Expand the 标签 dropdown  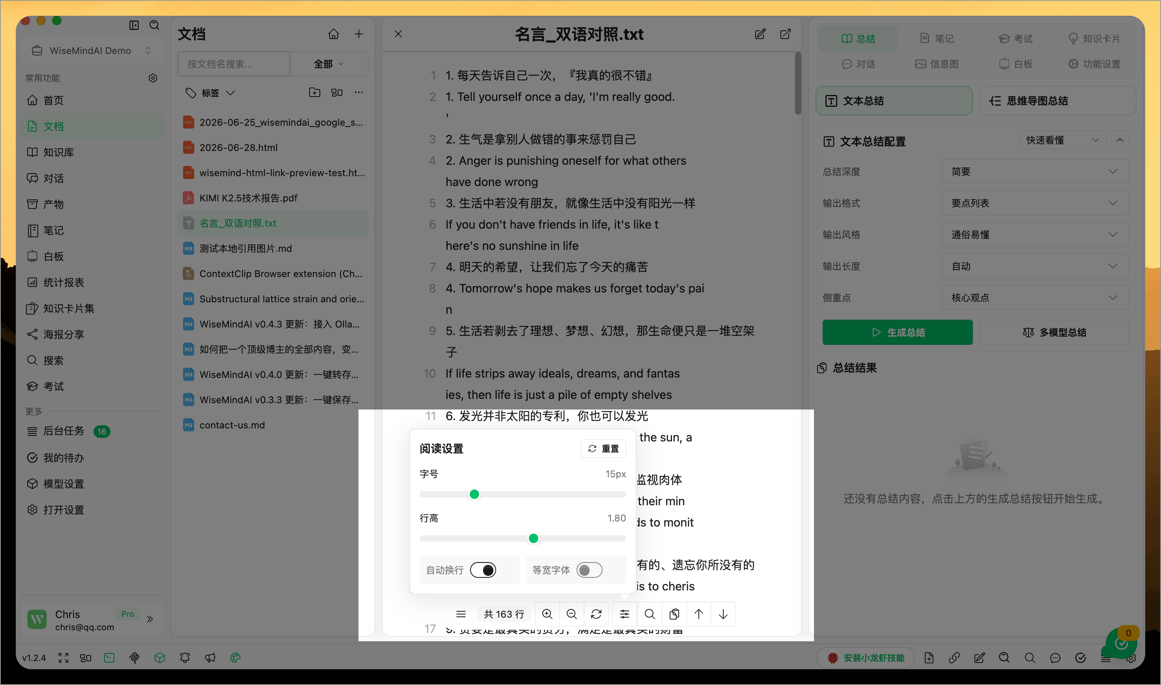click(x=210, y=93)
